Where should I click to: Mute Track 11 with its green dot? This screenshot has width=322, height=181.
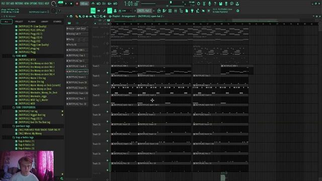tap(107, 131)
